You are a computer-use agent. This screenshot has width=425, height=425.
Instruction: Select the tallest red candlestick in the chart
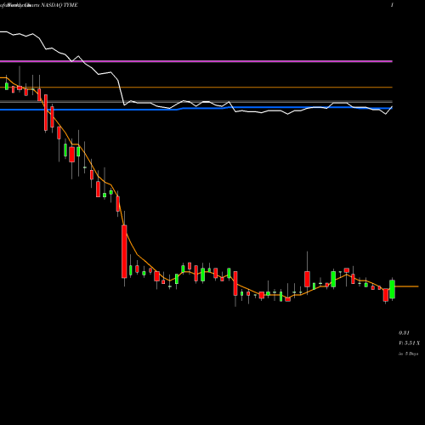(x=124, y=252)
